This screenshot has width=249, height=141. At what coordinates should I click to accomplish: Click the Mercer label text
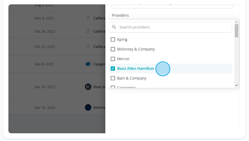123,59
